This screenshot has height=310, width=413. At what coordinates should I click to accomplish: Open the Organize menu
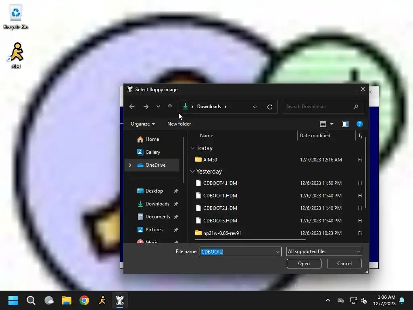click(x=143, y=124)
